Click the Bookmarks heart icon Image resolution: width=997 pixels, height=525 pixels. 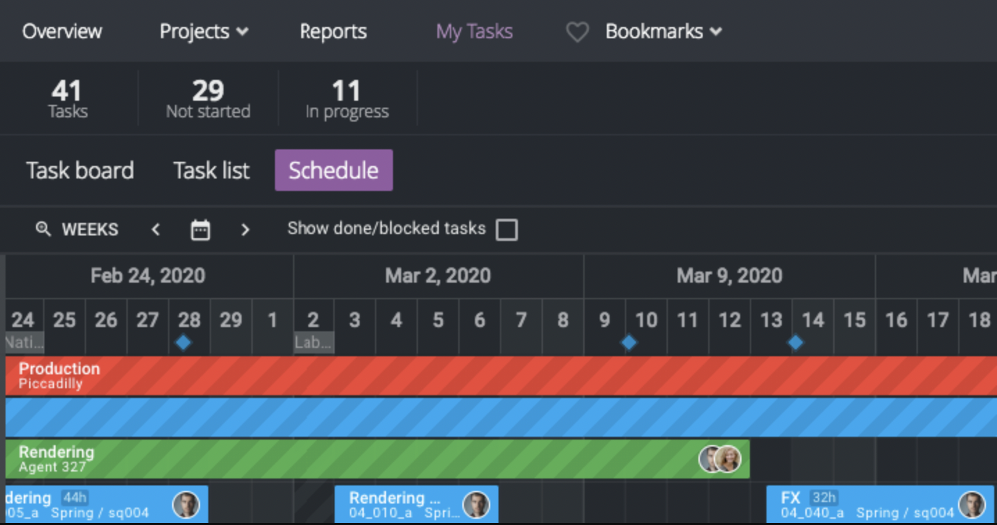[x=577, y=32]
